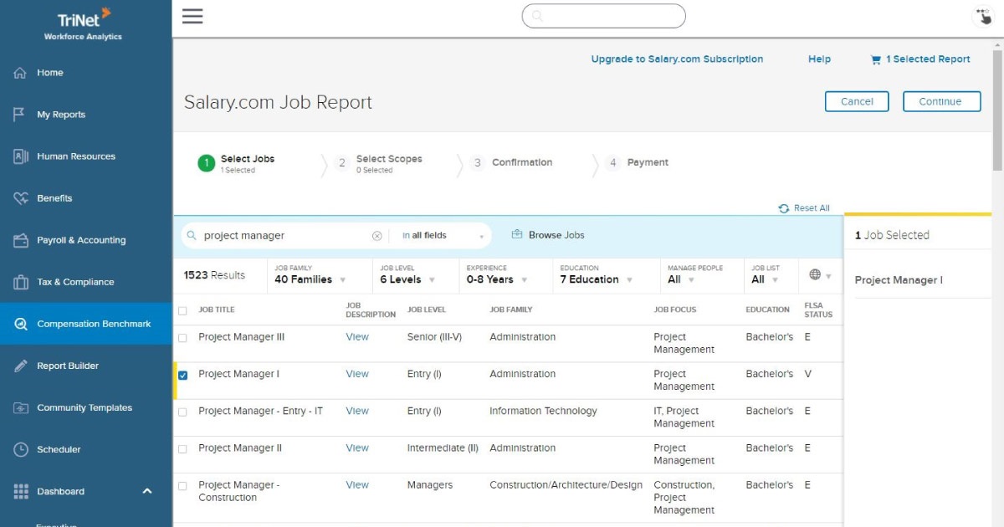Collapse the Dashboard sidebar section
The image size is (1004, 527).
[x=147, y=491]
